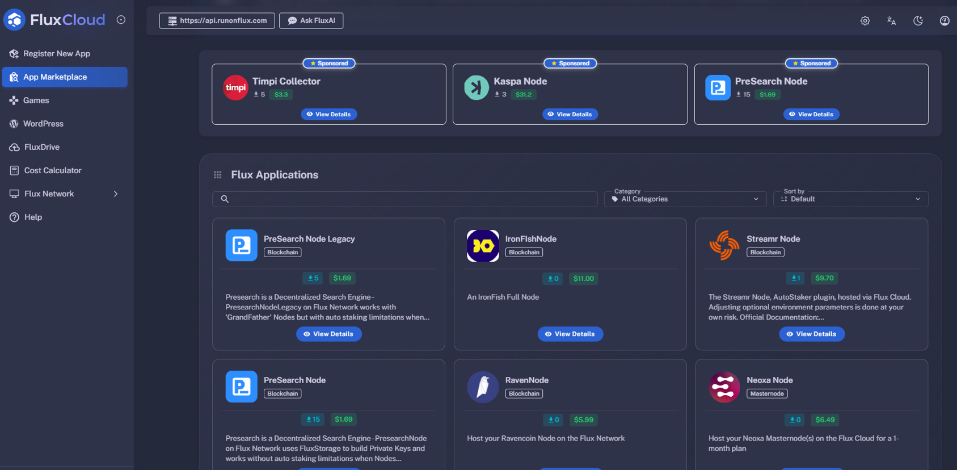Focus the Flux Applications search field

click(404, 199)
